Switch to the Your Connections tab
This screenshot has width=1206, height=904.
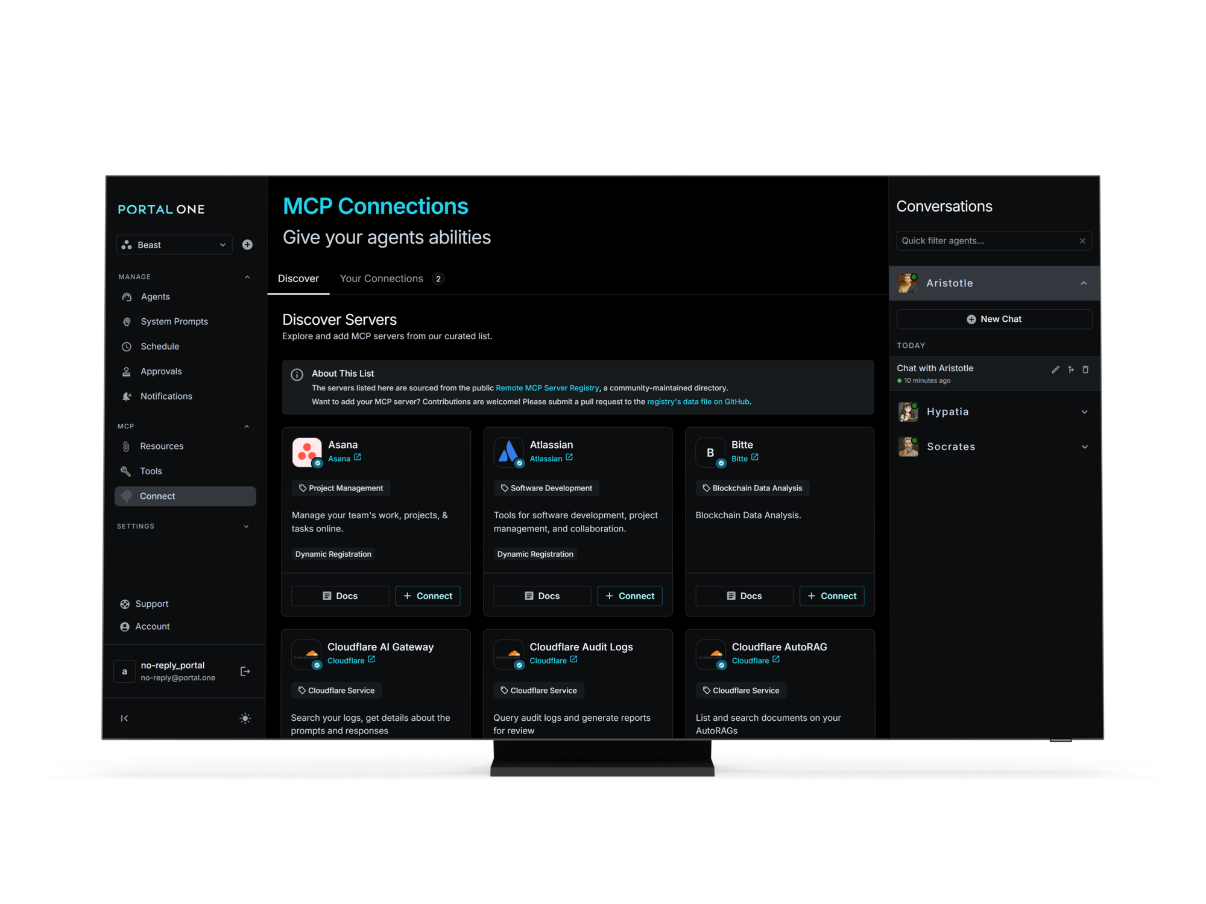pyautogui.click(x=381, y=278)
